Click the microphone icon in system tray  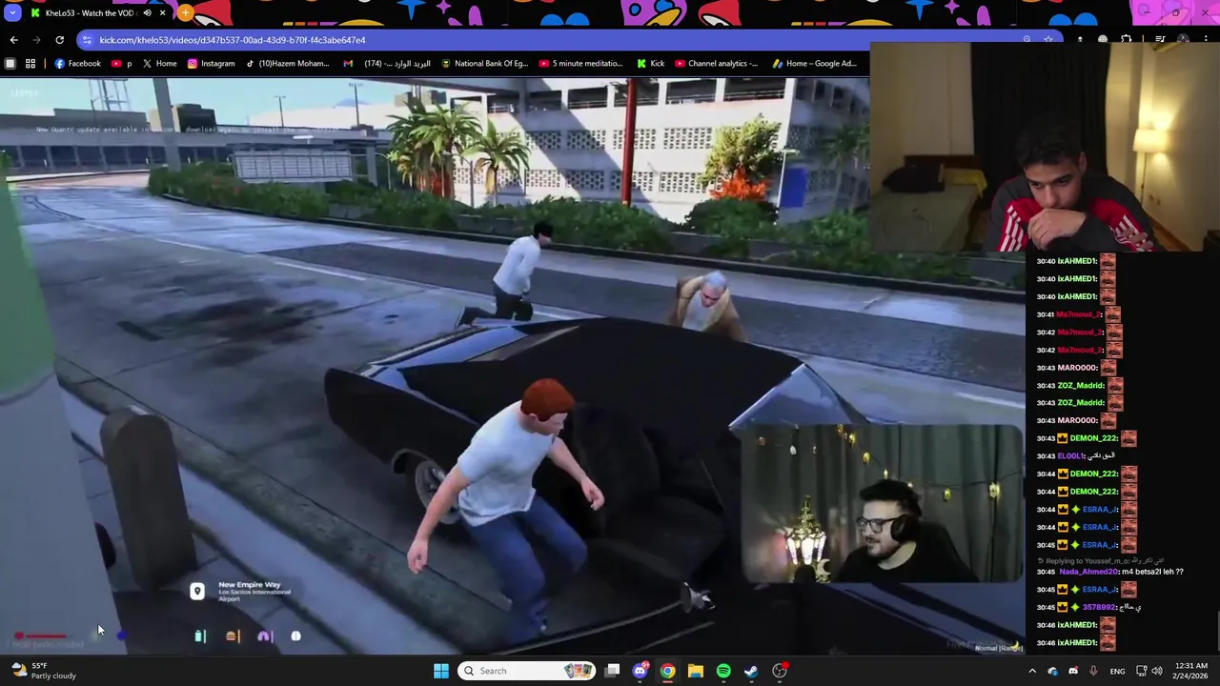click(1093, 671)
